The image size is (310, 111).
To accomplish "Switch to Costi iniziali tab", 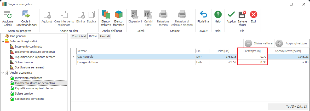I will coord(79,37).
